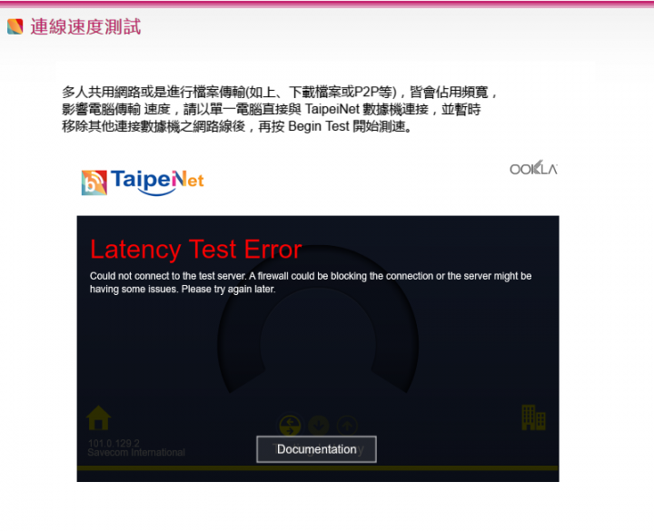The image size is (654, 531).
Task: Select the latency ping arrows icon
Action: (x=290, y=426)
